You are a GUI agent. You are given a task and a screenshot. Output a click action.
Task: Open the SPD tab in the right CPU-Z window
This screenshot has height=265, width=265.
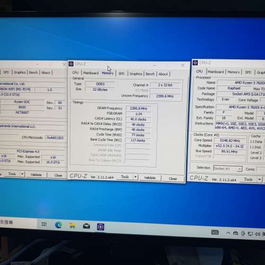(248, 72)
